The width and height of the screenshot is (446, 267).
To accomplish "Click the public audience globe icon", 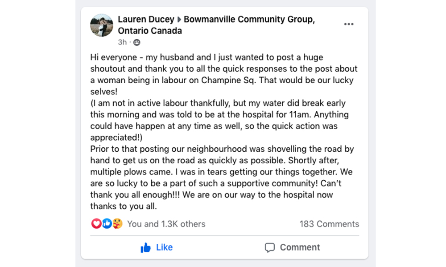I will coord(137,43).
